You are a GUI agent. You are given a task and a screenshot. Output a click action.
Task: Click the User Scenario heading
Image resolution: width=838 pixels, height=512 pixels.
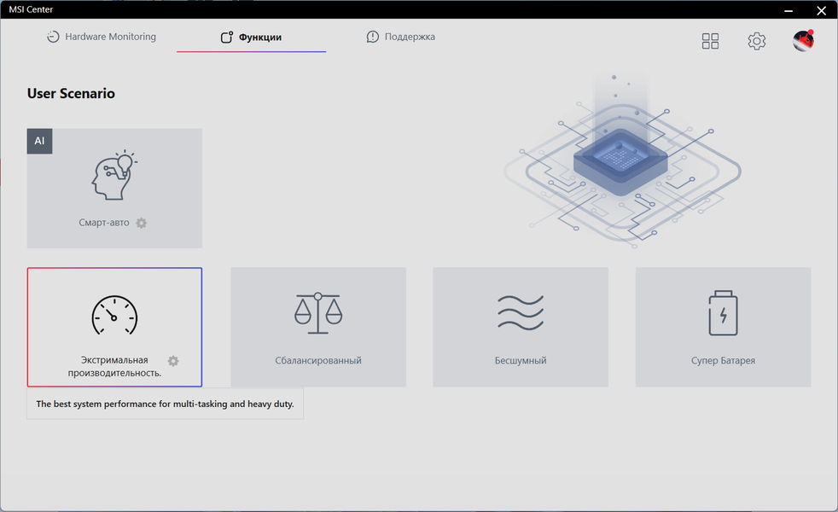[71, 94]
